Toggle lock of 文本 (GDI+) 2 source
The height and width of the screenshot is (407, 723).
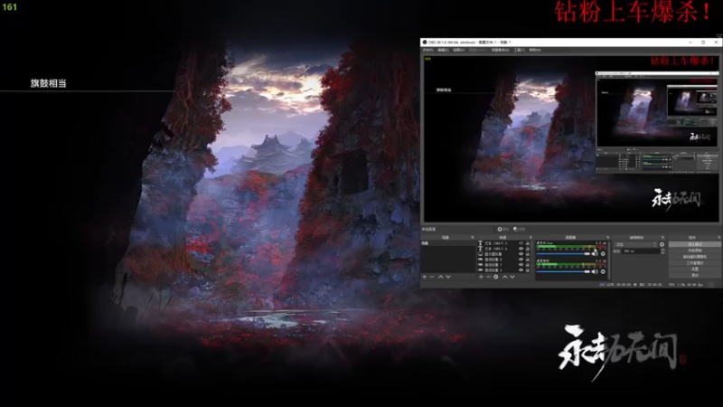pos(528,243)
